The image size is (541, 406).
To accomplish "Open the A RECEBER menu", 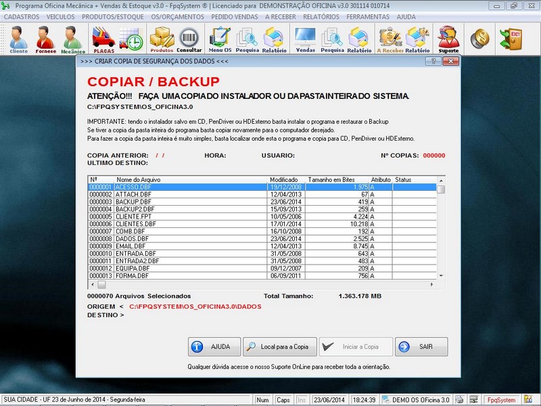I will coord(281,17).
